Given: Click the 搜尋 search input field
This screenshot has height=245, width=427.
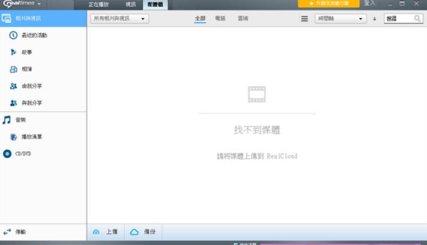Looking at the screenshot, I should pos(399,19).
